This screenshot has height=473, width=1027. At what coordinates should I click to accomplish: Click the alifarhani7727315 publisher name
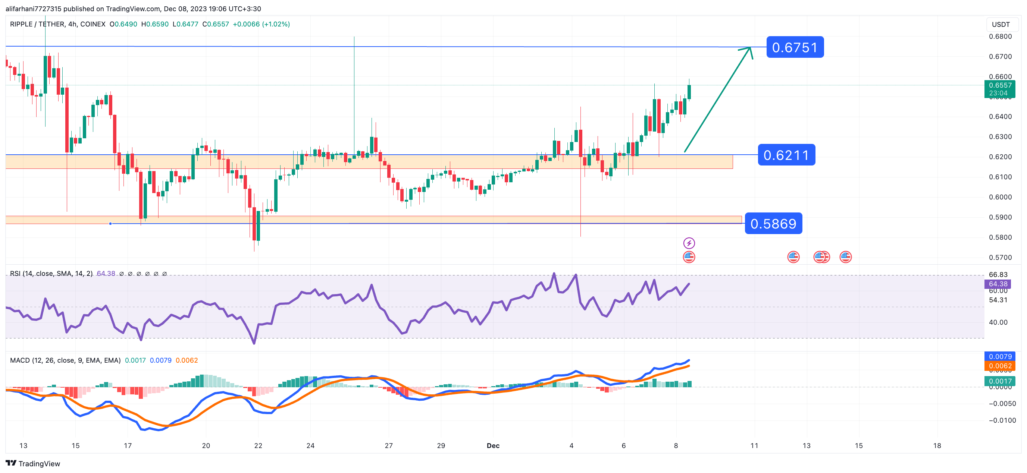point(33,9)
